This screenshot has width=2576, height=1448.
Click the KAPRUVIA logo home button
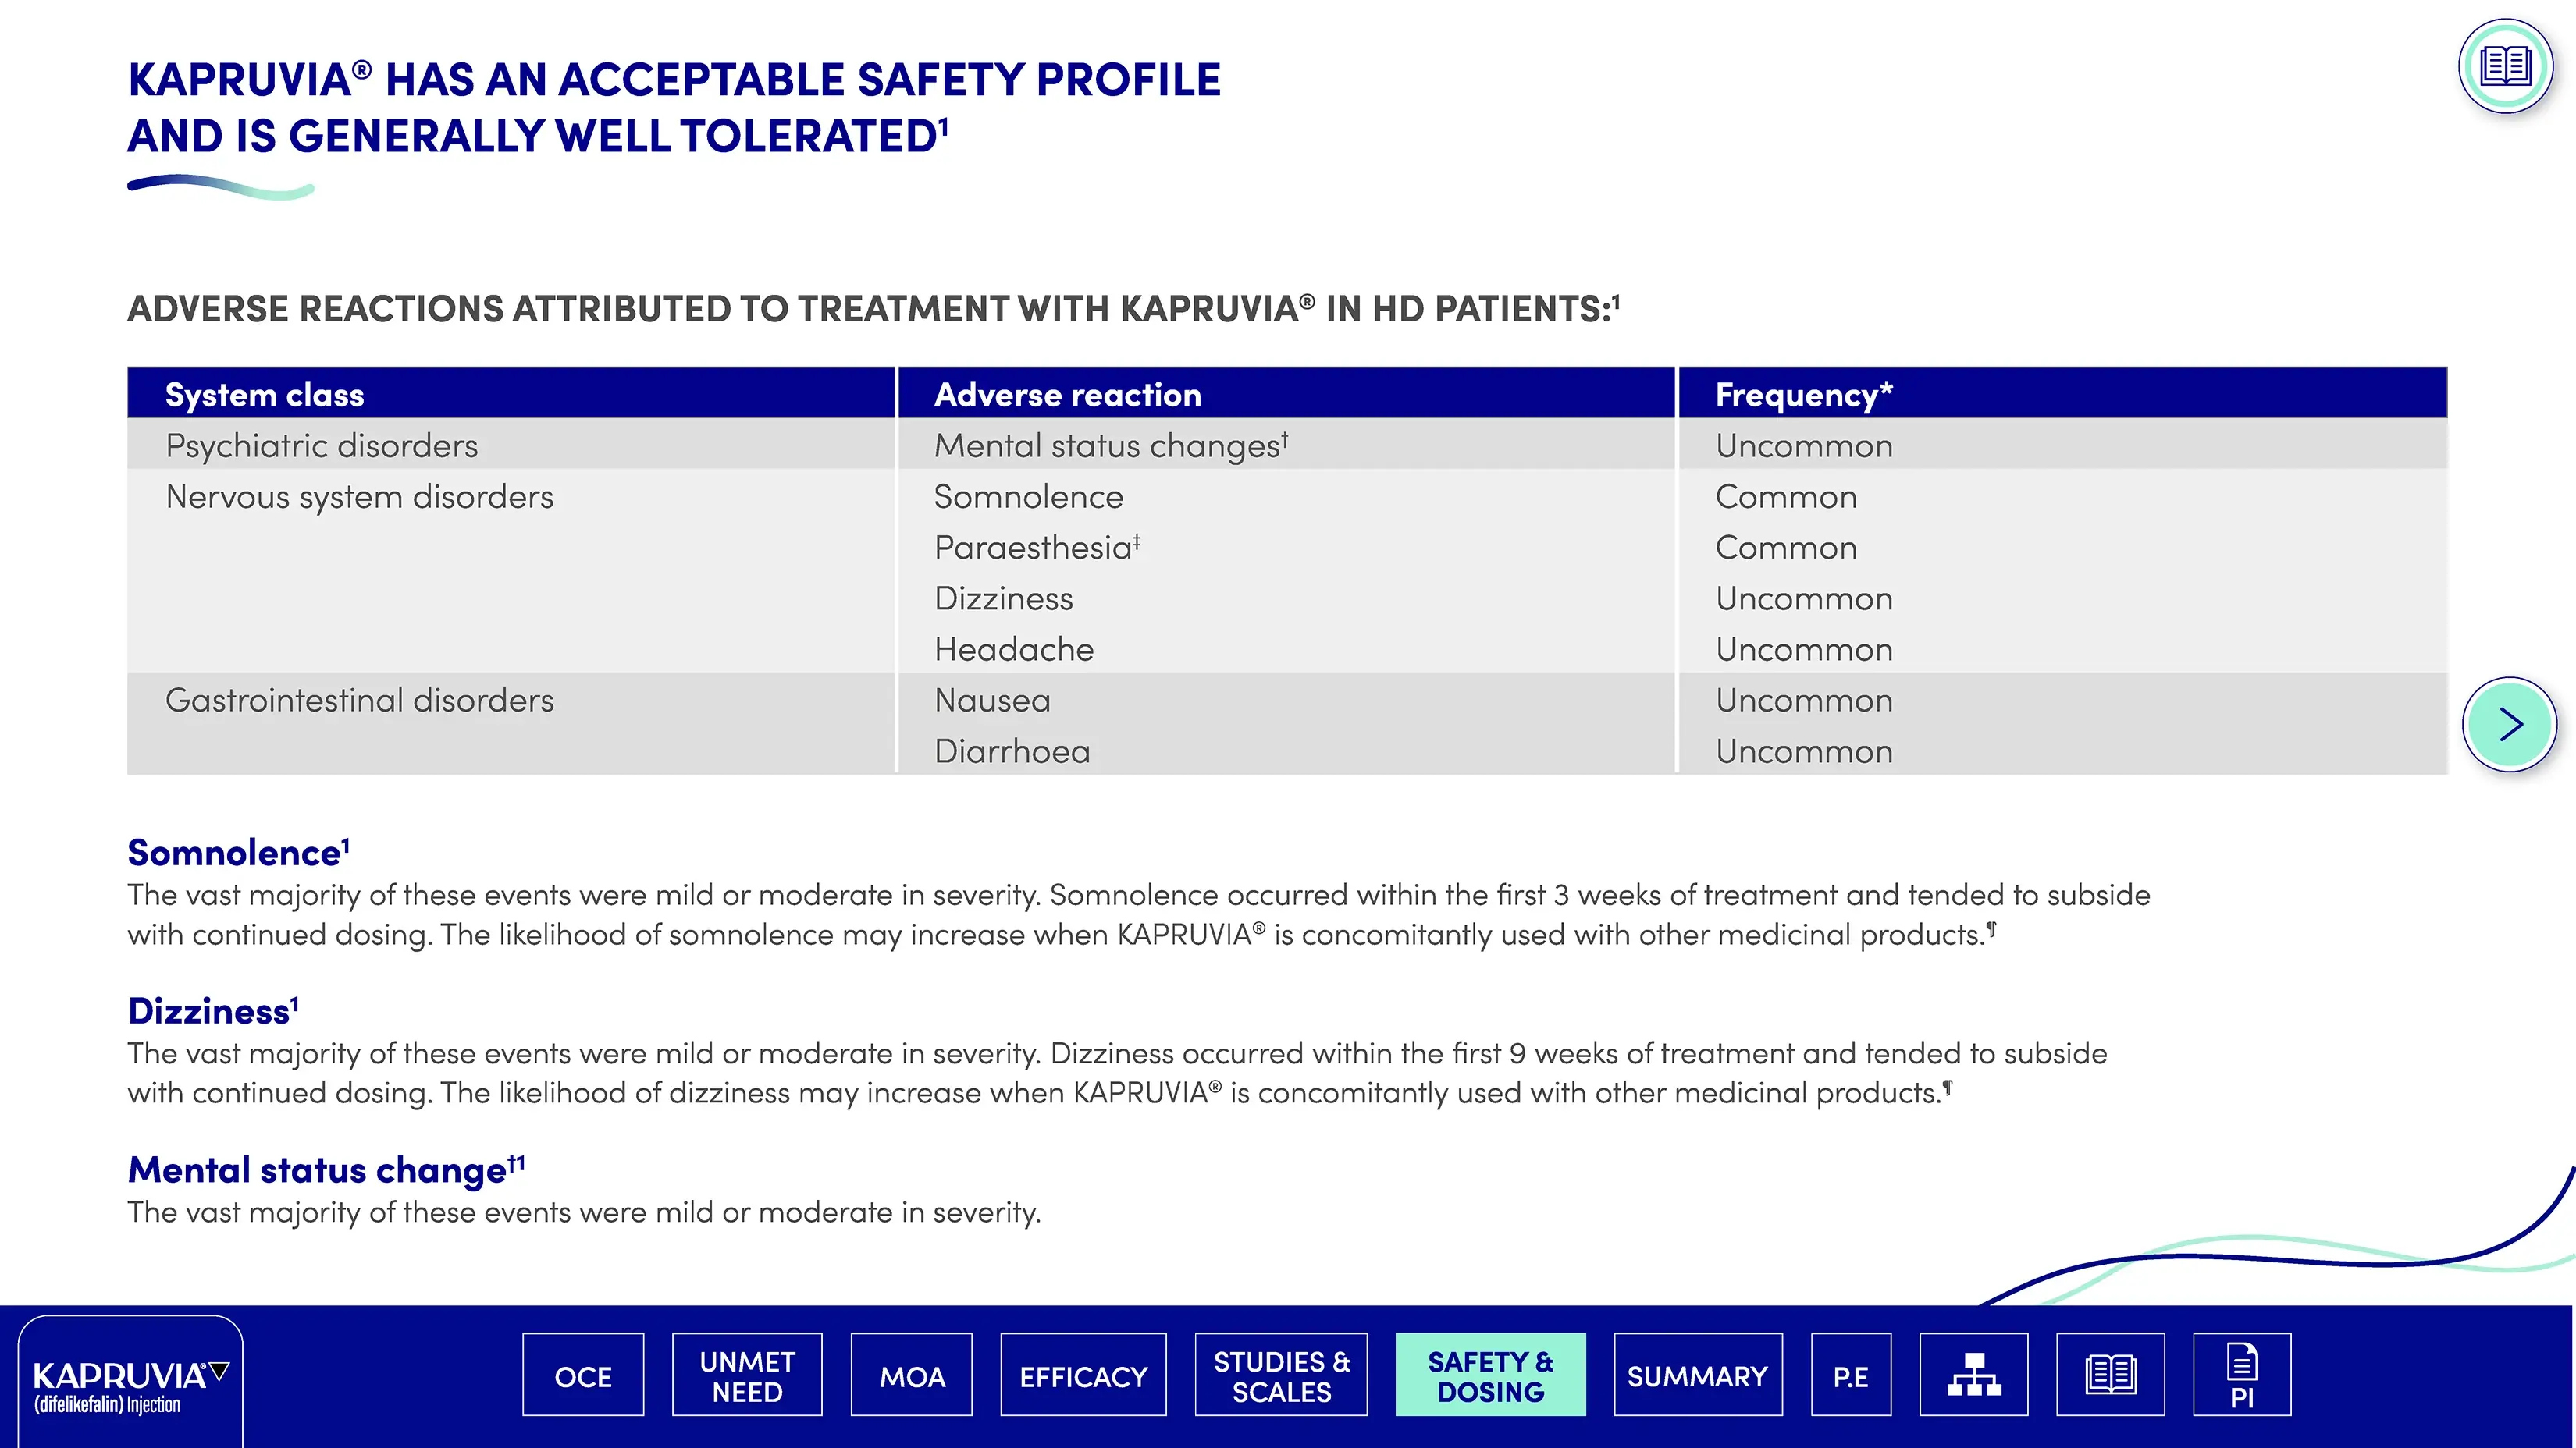130,1384
